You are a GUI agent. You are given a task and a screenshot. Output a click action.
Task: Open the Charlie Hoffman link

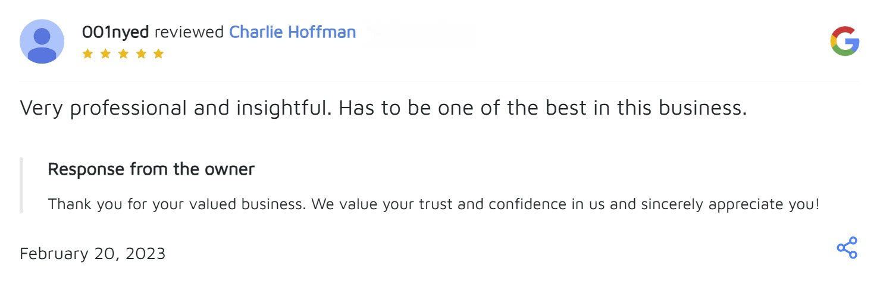[x=292, y=31]
